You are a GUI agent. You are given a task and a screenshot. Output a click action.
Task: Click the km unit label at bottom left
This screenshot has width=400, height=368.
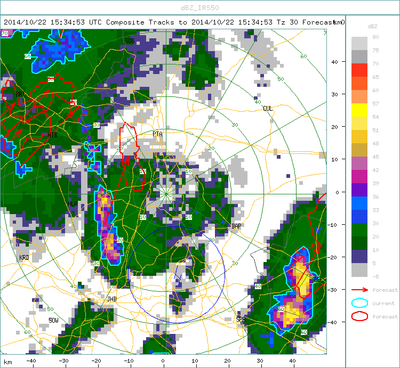8,362
